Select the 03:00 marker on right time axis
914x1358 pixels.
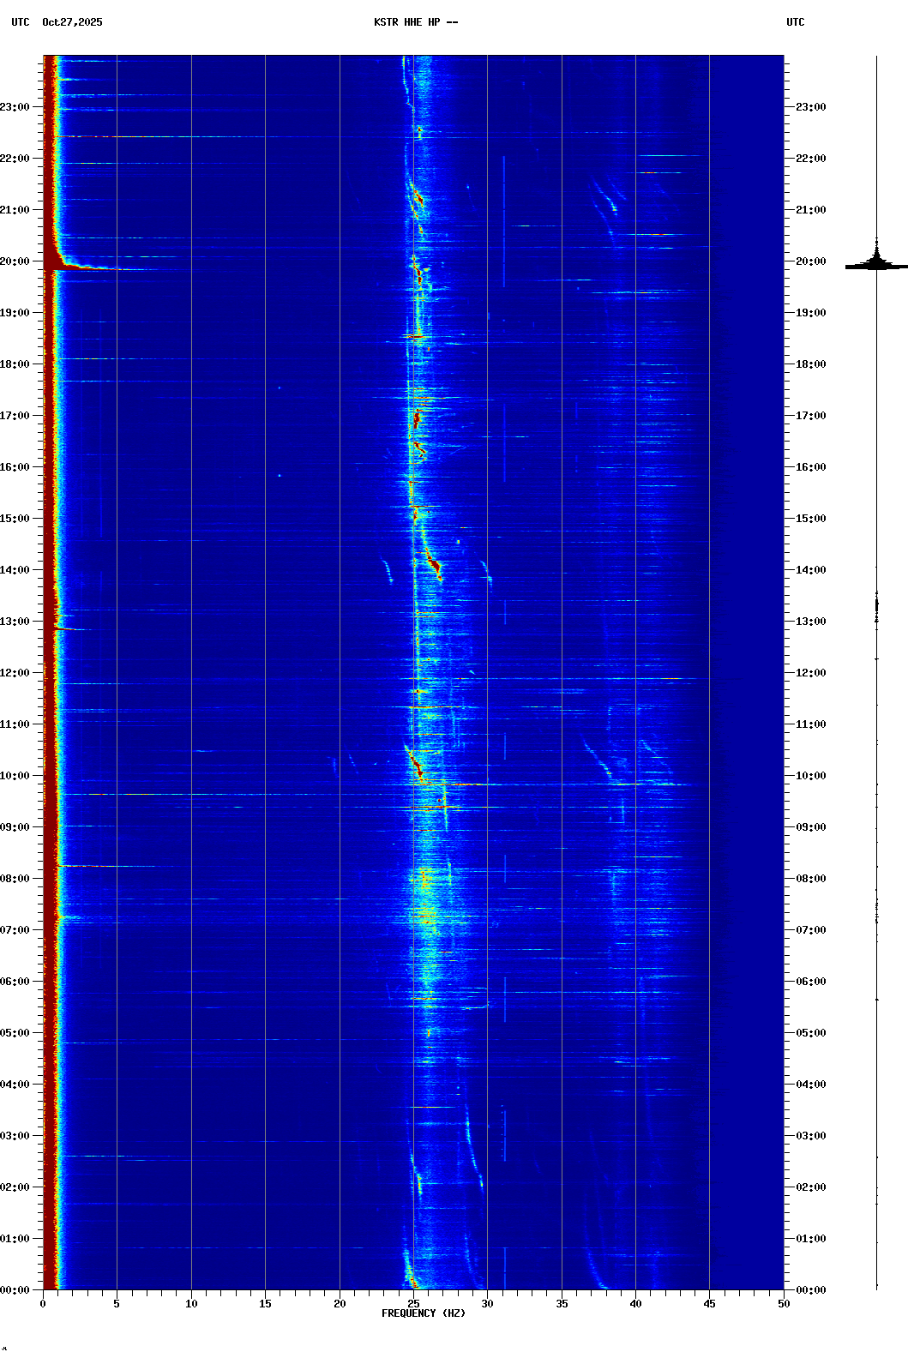coord(810,1136)
